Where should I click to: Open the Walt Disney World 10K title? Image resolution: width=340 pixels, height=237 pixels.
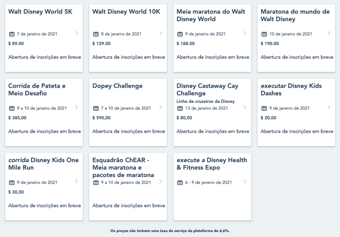126,12
